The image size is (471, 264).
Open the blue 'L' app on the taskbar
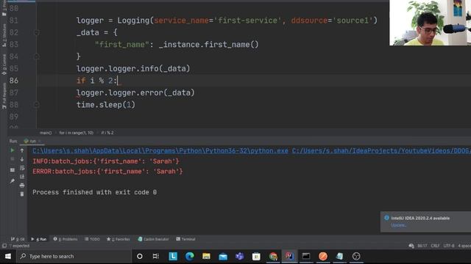[173, 256]
